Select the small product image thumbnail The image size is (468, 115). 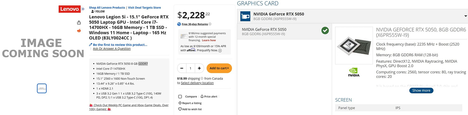pos(42,88)
